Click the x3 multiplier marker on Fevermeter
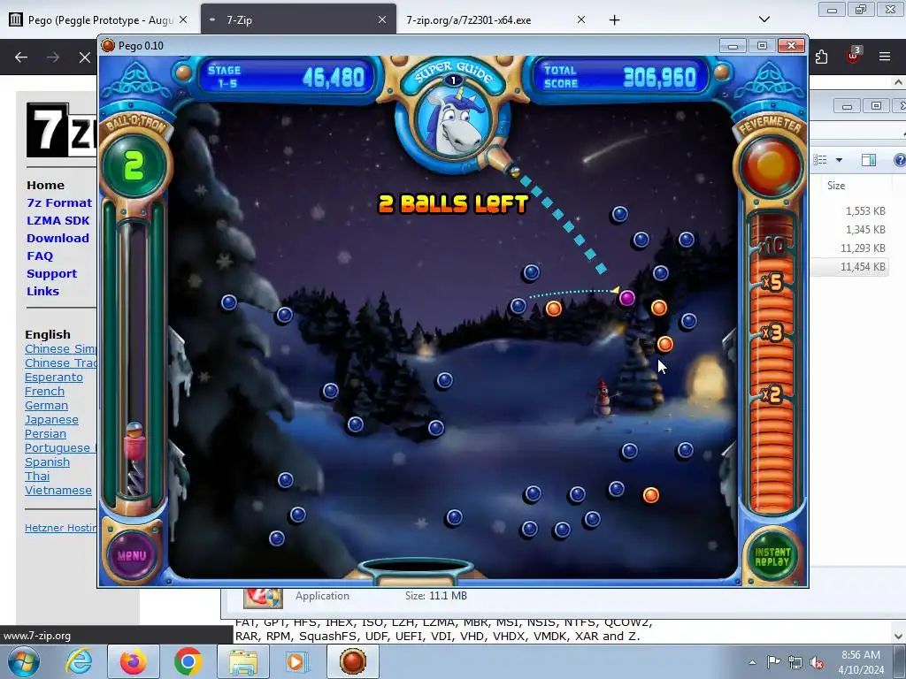906x679 pixels. 772,333
